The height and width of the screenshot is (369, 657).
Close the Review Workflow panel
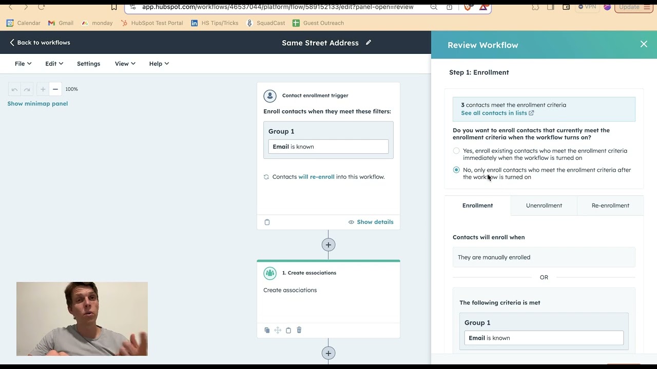[644, 44]
